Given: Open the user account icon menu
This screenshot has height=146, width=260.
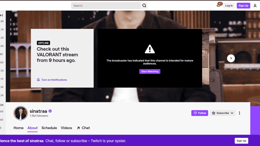Looking at the screenshot, I should point(255,6).
